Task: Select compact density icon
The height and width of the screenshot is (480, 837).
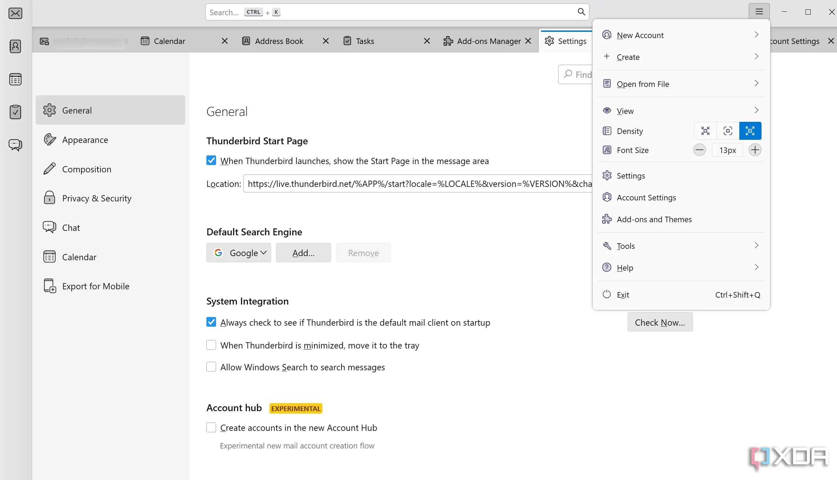Action: pyautogui.click(x=705, y=131)
